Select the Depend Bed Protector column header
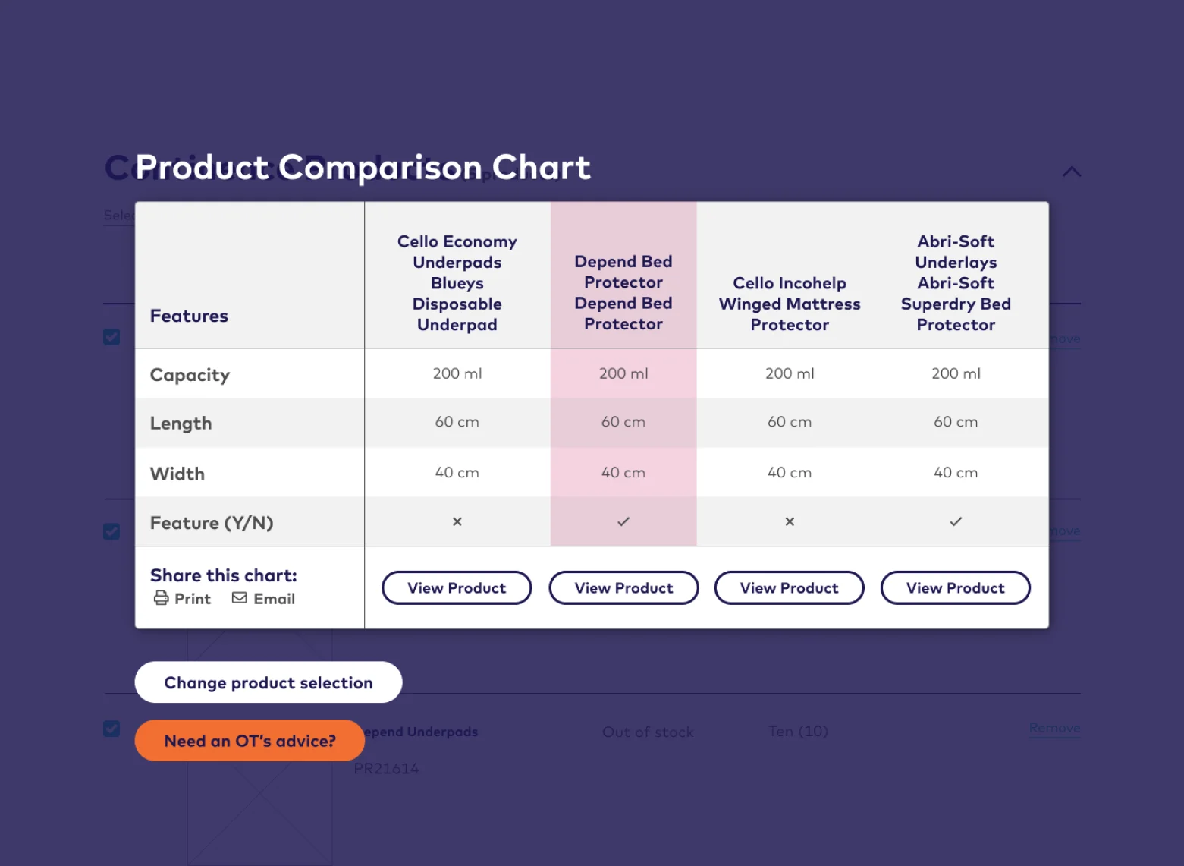1184x866 pixels. [623, 293]
